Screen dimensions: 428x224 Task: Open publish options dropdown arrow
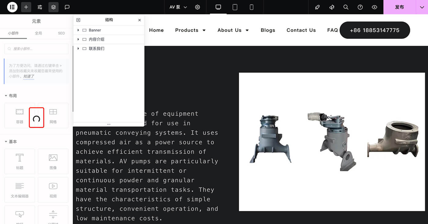pos(422,7)
